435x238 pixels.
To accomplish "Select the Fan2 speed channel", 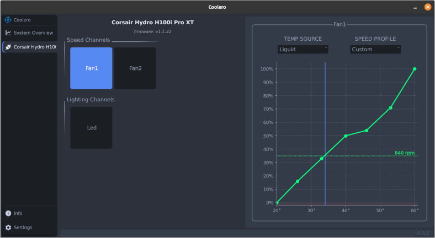I will pyautogui.click(x=135, y=68).
